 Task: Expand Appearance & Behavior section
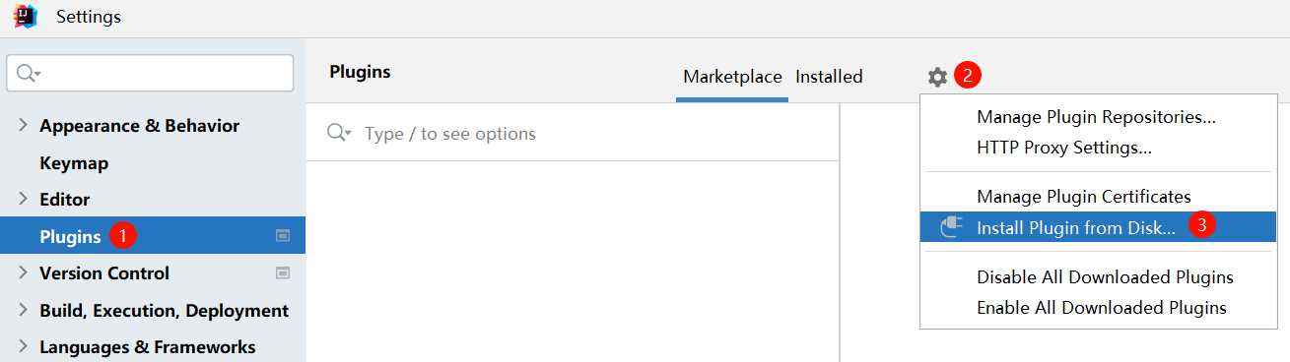[x=24, y=125]
